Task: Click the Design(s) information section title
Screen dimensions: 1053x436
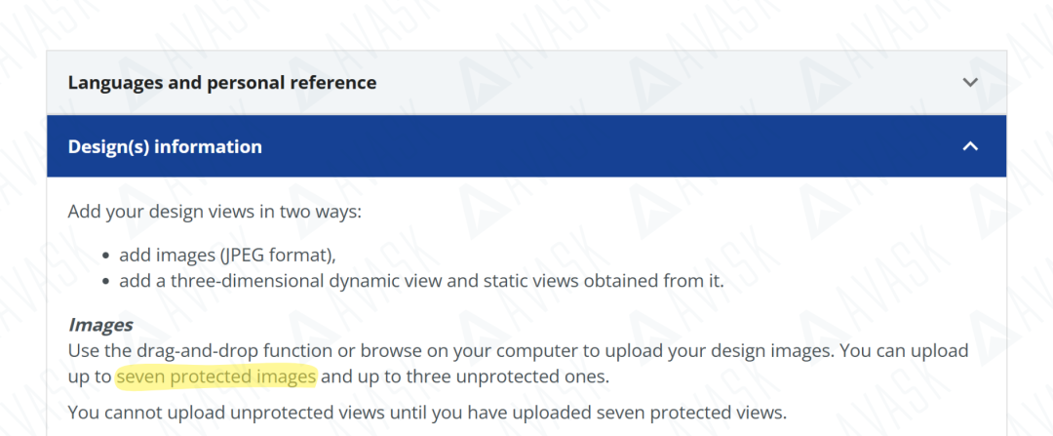Action: 165,147
